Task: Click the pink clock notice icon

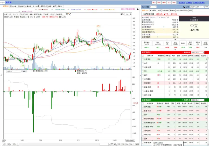Action: pyautogui.click(x=122, y=9)
